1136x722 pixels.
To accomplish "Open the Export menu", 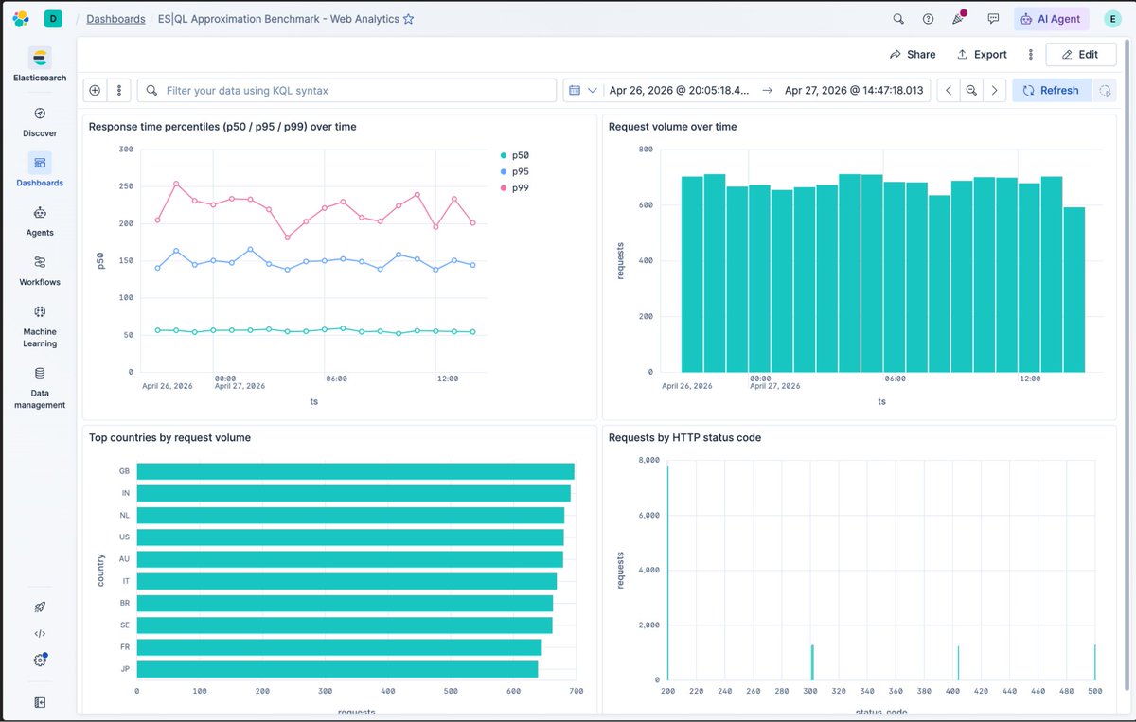I will tap(982, 55).
